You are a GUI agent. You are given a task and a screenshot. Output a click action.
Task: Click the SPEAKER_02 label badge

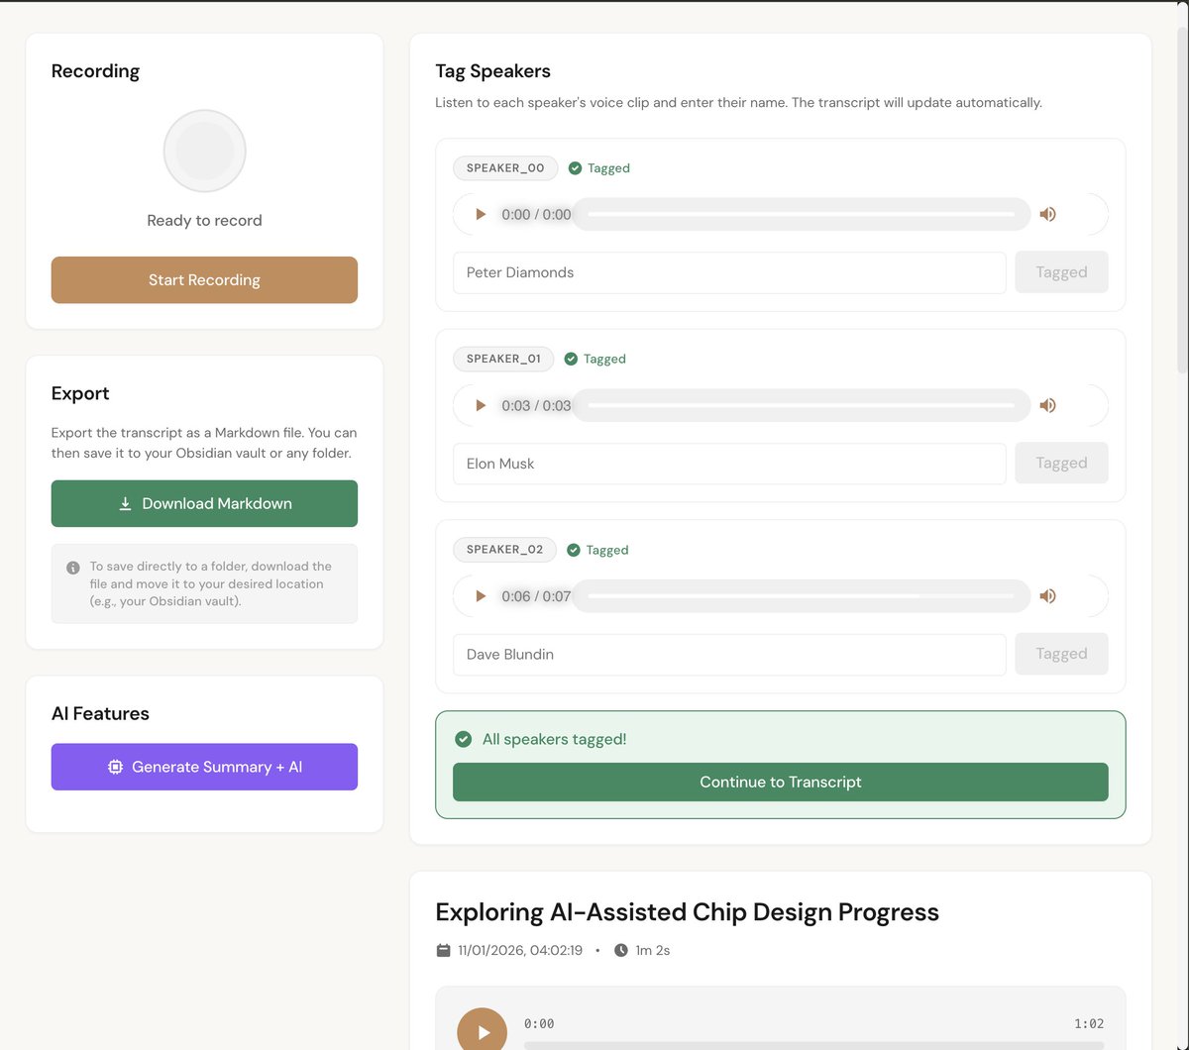click(x=504, y=550)
